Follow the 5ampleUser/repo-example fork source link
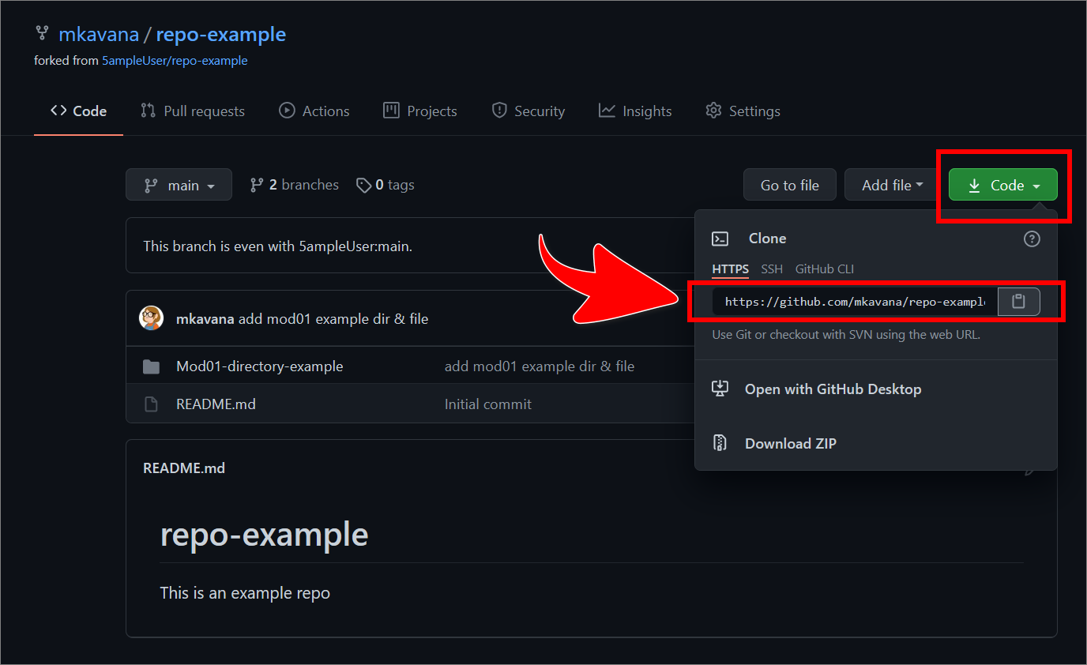The image size is (1087, 665). tap(175, 61)
